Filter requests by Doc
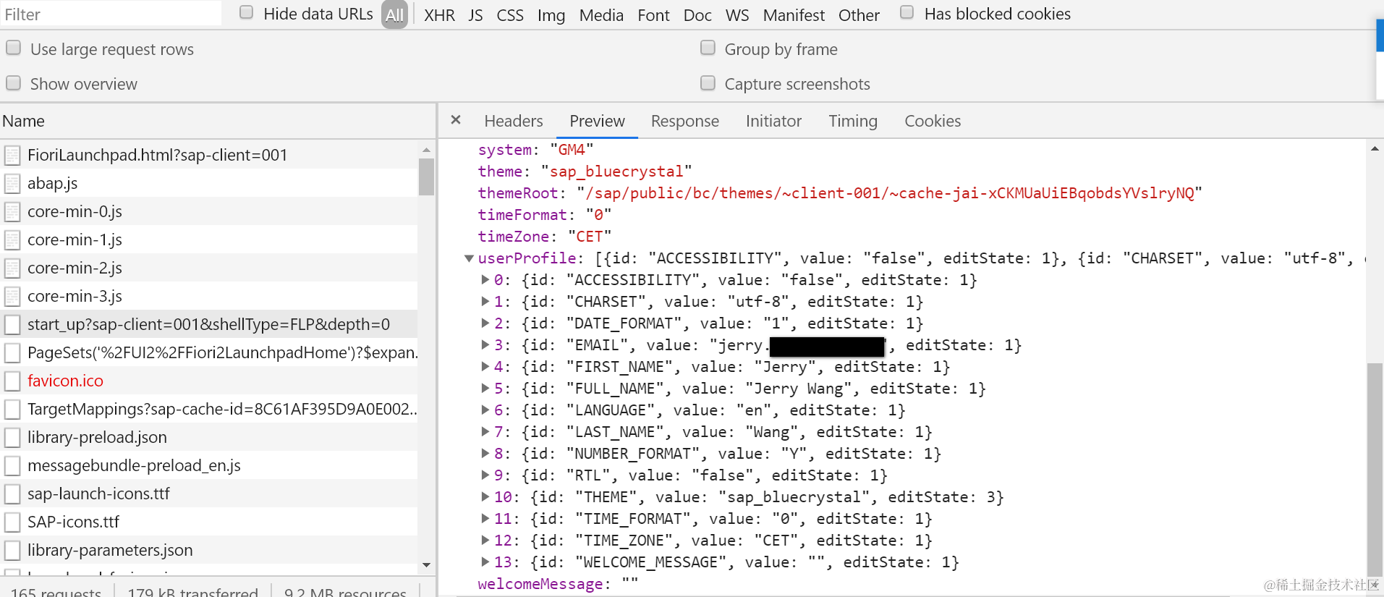This screenshot has height=597, width=1384. click(697, 15)
